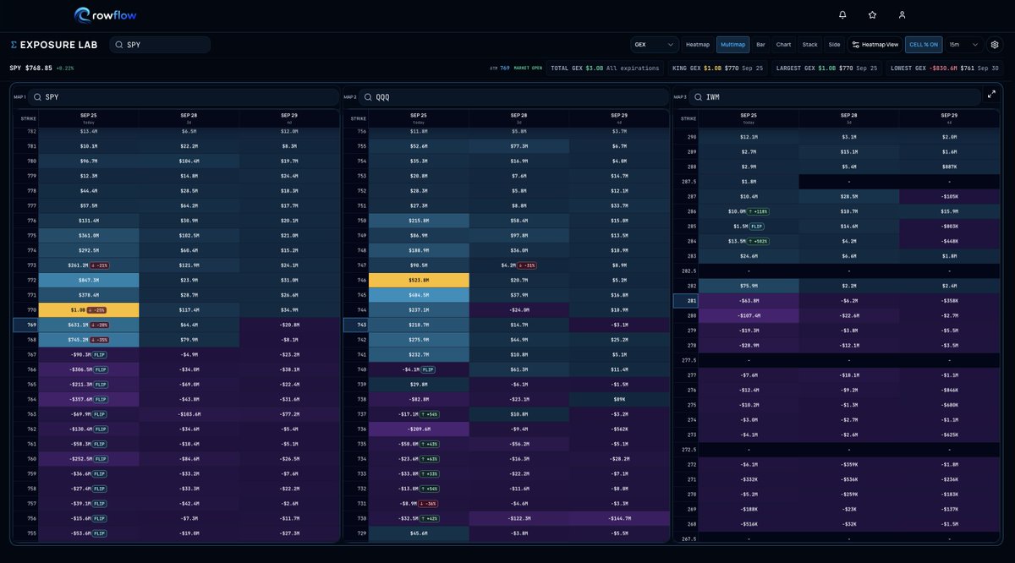Screen dimensions: 1015x563
Task: Click the star favorites icon
Action: tap(872, 14)
